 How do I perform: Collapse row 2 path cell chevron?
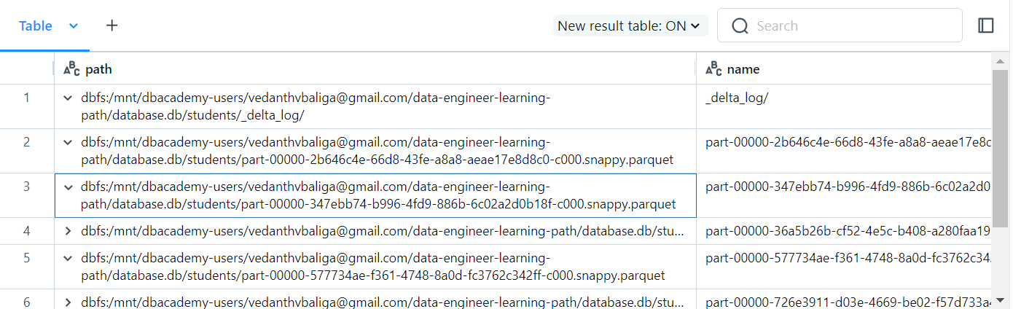coord(69,142)
